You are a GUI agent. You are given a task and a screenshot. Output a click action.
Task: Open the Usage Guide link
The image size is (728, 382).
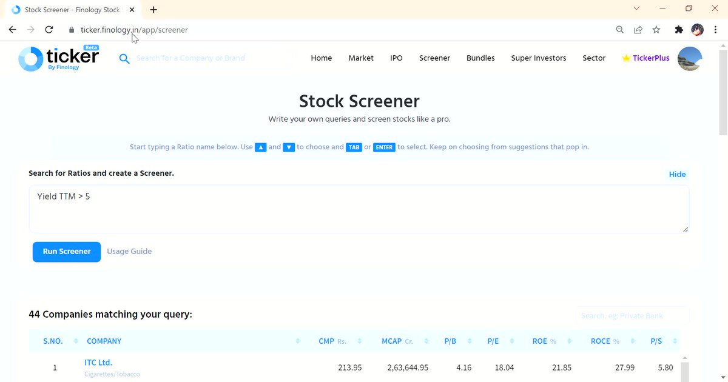coord(129,252)
